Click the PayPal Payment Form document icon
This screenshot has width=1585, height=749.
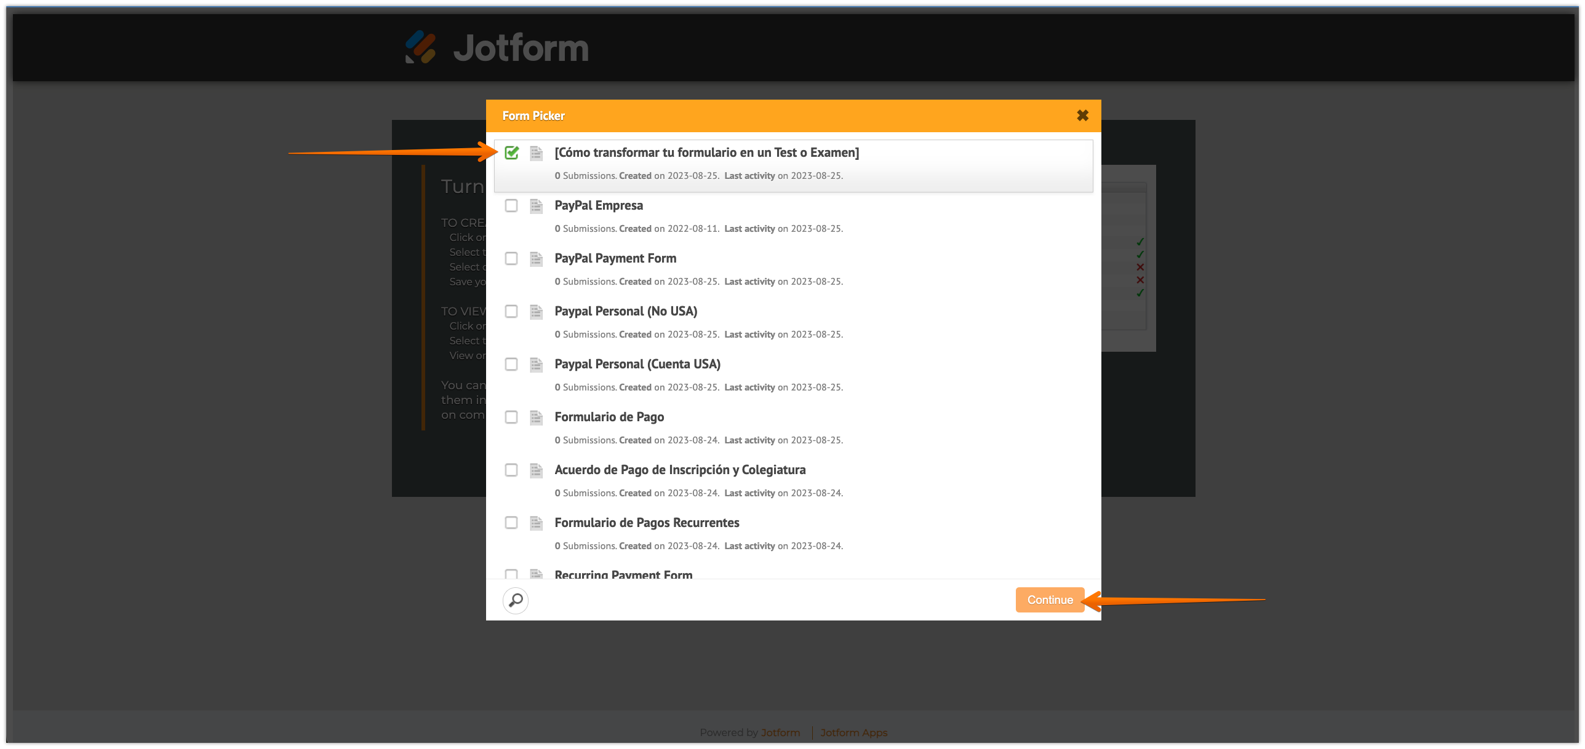pos(536,259)
